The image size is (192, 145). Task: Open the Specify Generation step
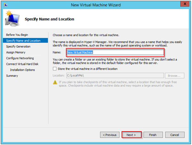click(18, 46)
